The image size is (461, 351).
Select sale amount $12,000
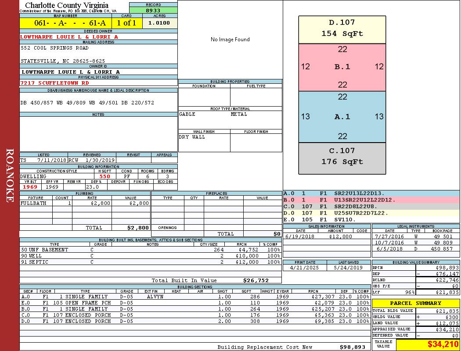[x=340, y=237]
